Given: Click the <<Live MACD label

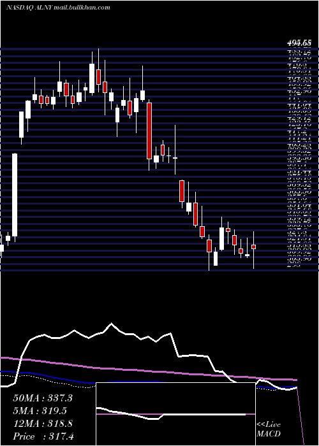Looking at the screenshot, I should tap(269, 429).
